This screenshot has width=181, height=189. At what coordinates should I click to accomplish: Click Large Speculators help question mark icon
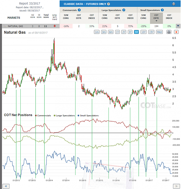(x=124, y=10)
